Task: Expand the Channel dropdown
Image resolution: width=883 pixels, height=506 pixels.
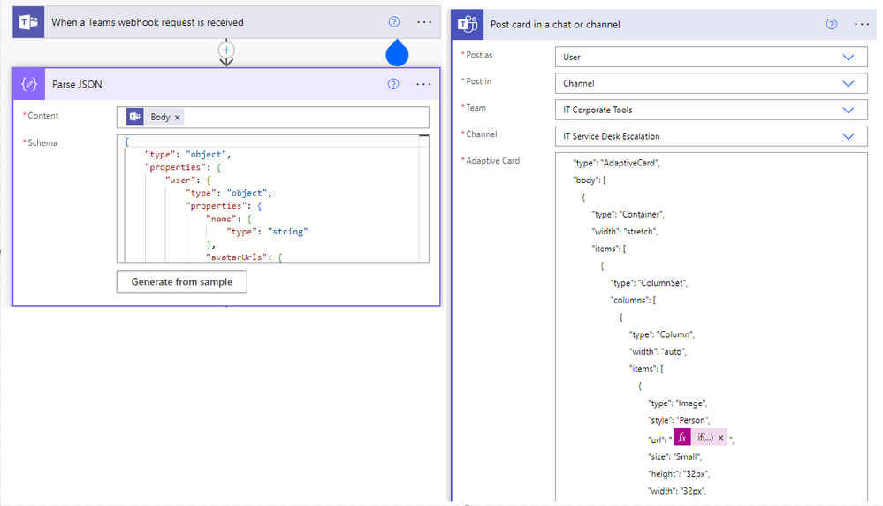Action: [848, 136]
